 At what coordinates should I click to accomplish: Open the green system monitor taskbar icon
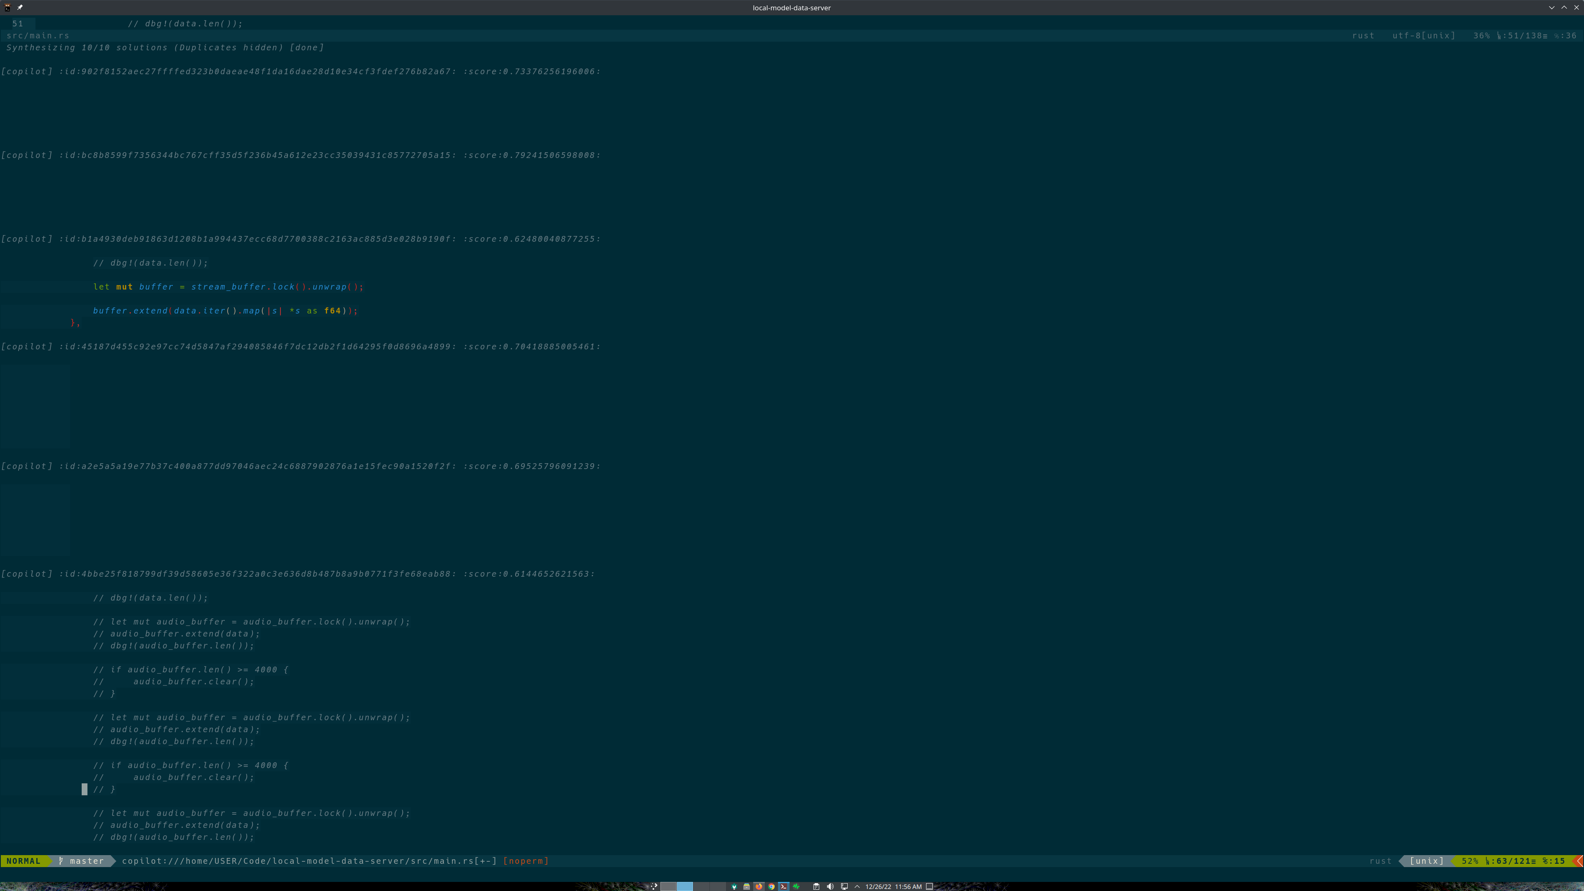796,886
